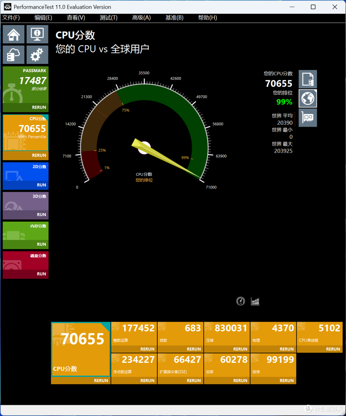Select the 内存分数 sidebar tile
The height and width of the screenshot is (416, 346).
click(x=26, y=231)
